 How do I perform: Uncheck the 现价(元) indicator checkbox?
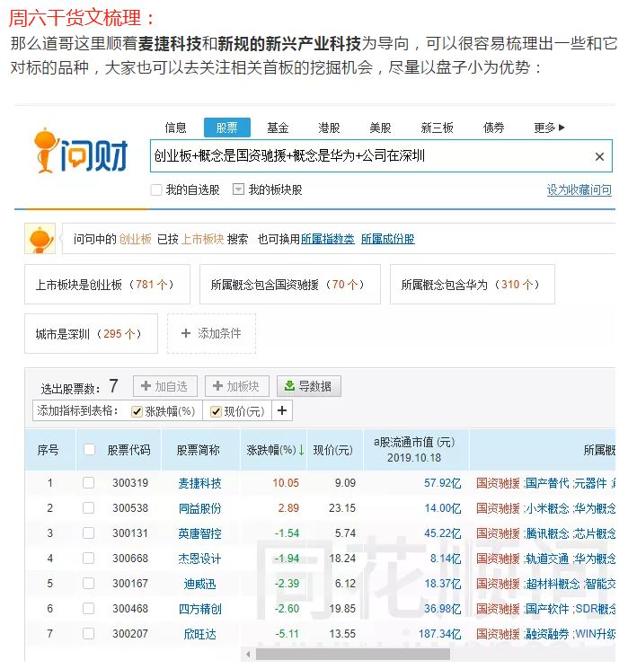(x=216, y=411)
